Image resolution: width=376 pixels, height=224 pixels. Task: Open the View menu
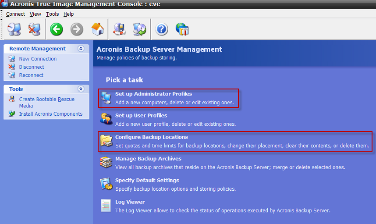tap(35, 14)
